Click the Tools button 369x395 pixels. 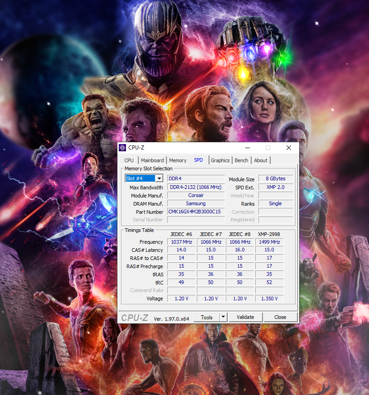click(207, 317)
